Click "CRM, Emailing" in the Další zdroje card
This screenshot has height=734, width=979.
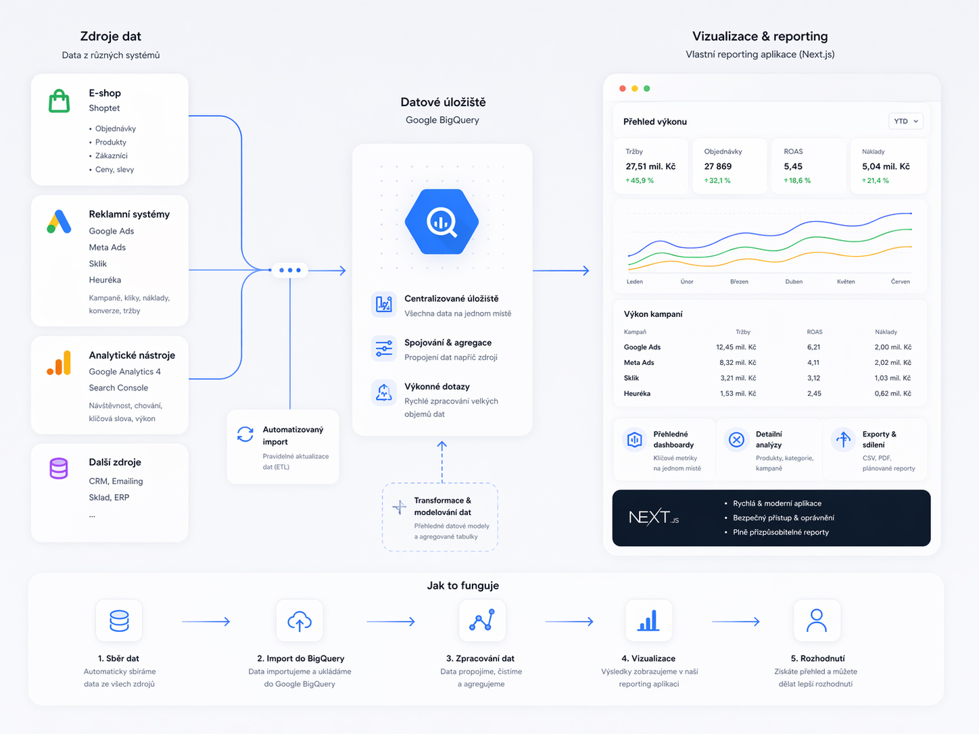(116, 481)
